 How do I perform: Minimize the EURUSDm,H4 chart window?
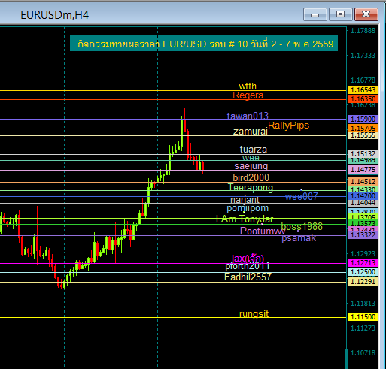pos(315,14)
